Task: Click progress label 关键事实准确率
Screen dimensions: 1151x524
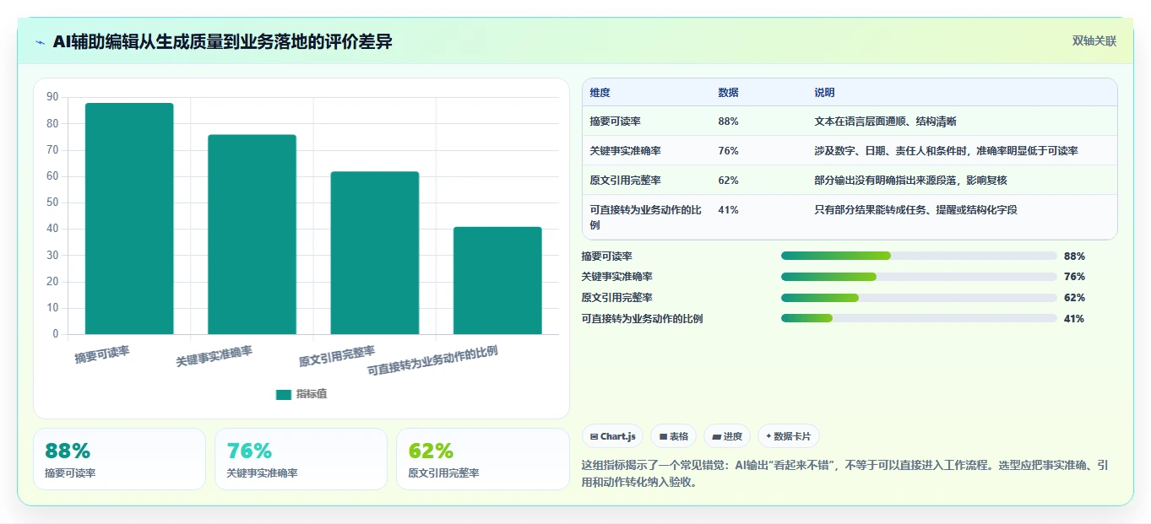Action: (x=617, y=277)
